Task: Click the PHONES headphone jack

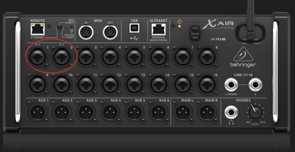Action: click(231, 112)
